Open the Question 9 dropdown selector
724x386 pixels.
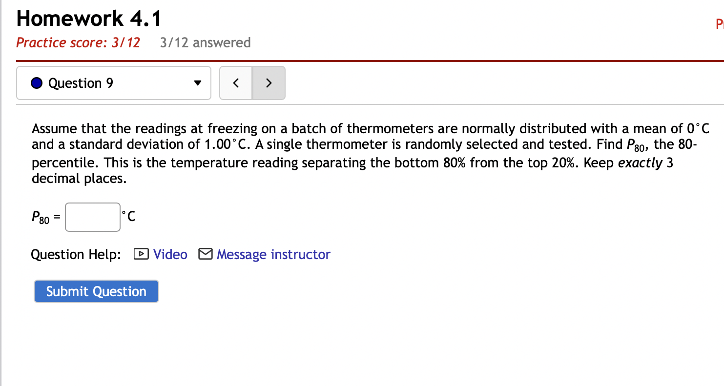click(113, 83)
